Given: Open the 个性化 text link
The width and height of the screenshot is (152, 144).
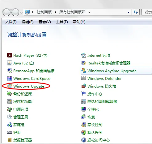Looking at the screenshot, I should pos(93,109).
